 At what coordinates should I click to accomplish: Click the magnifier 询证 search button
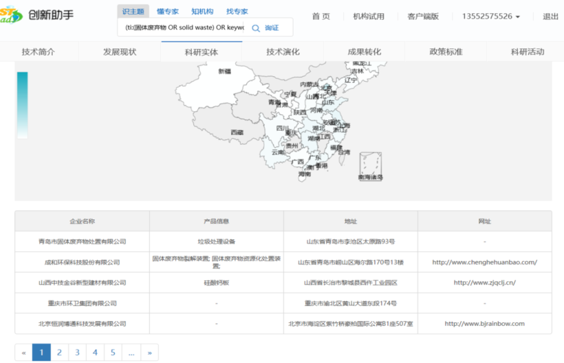click(x=266, y=28)
